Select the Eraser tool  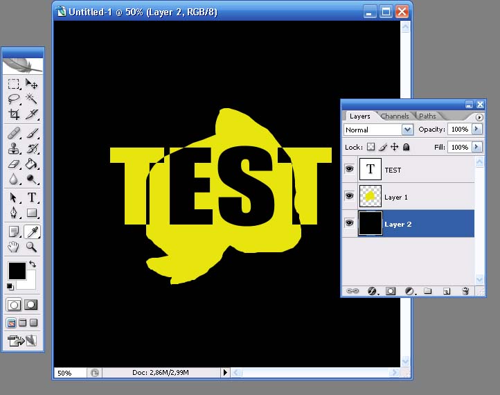click(x=14, y=164)
